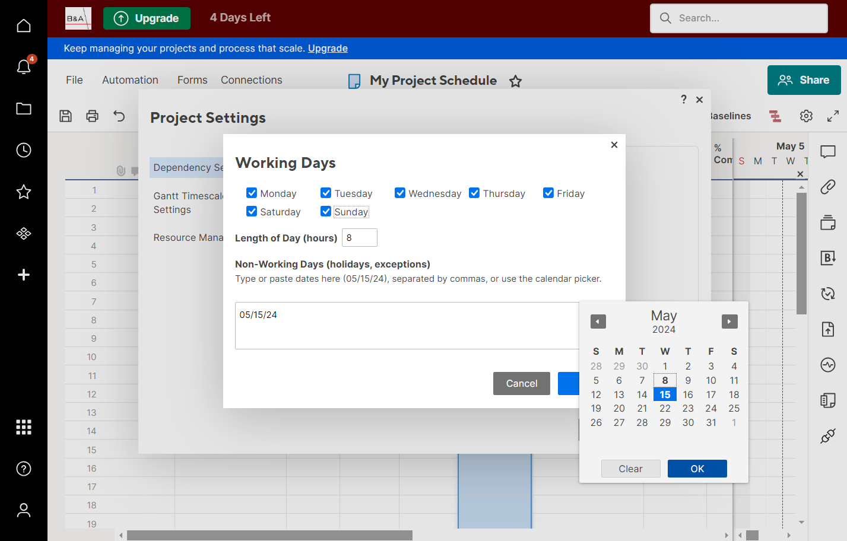Click the Print icon
The image size is (847, 541).
92,116
